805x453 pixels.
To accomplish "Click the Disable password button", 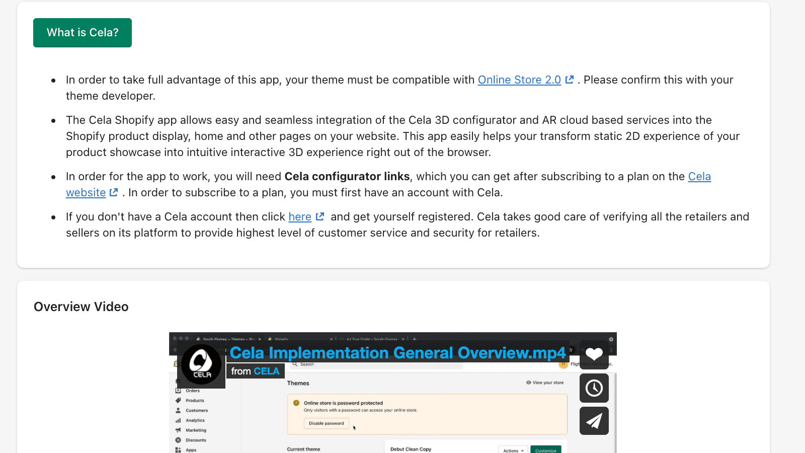I will [x=326, y=423].
